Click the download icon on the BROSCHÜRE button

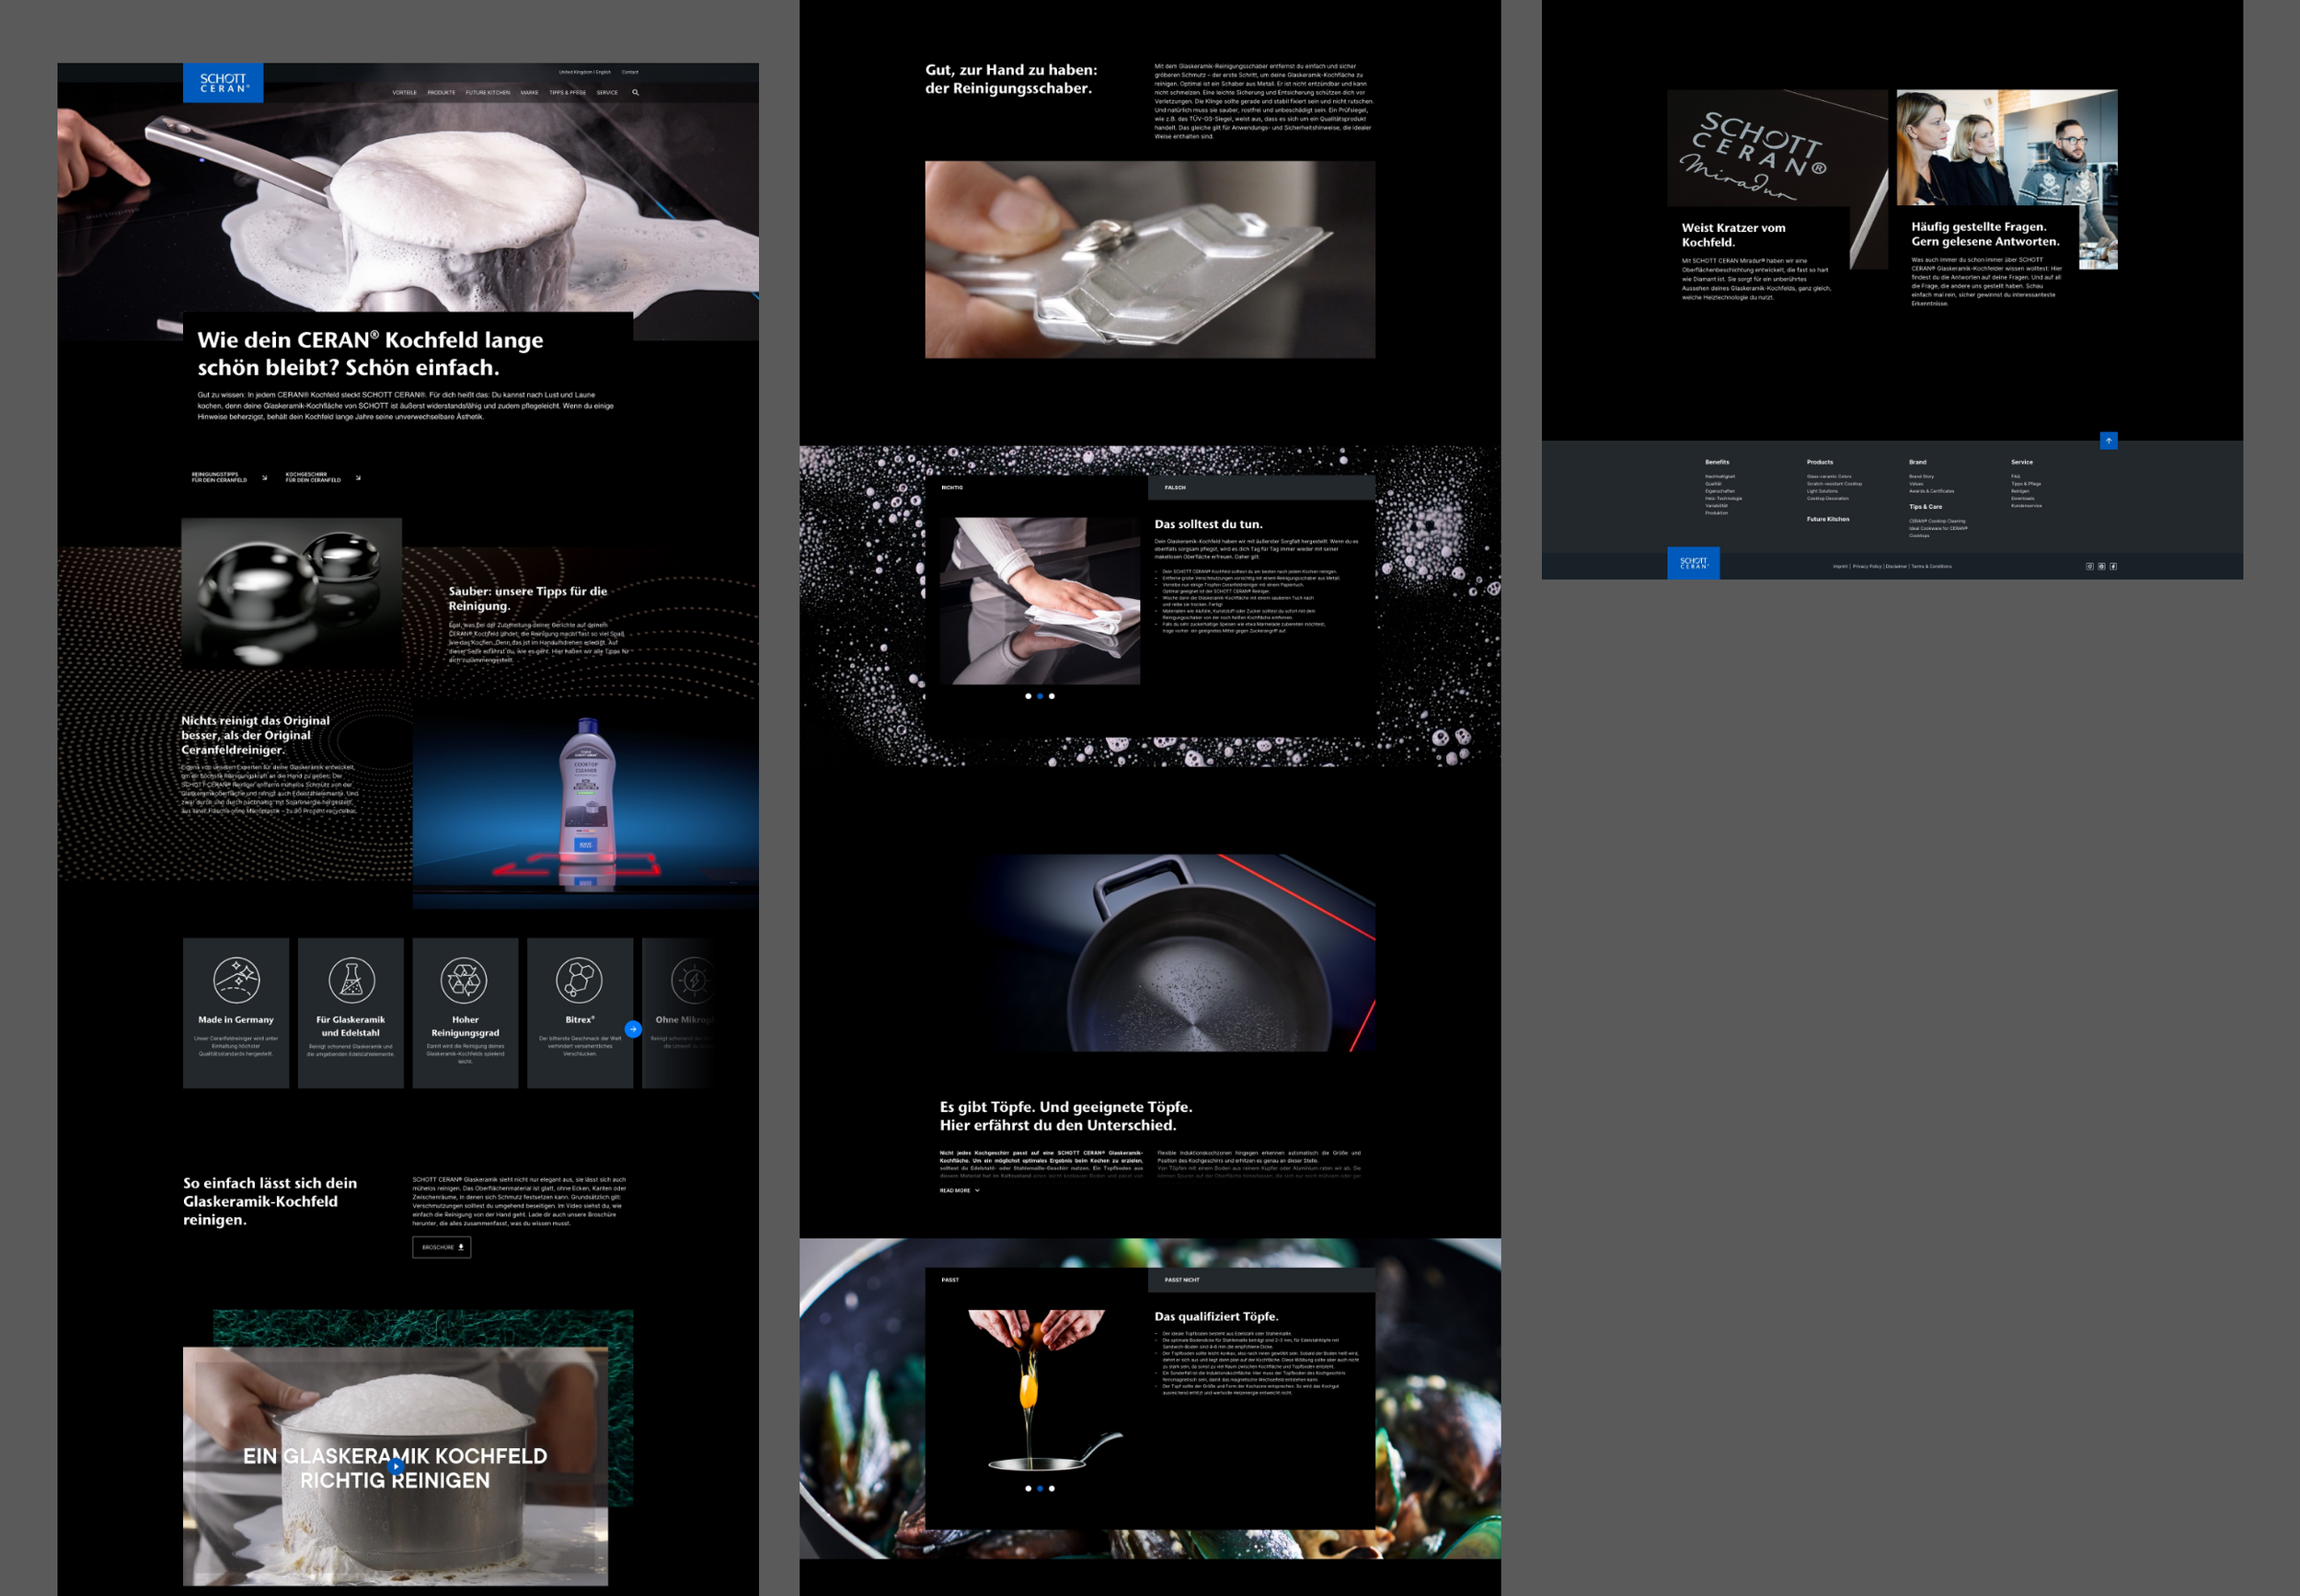point(461,1247)
